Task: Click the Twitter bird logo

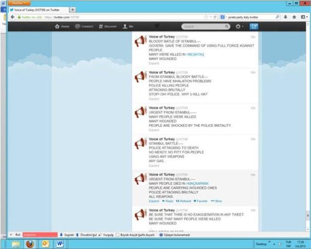Action: (157, 26)
